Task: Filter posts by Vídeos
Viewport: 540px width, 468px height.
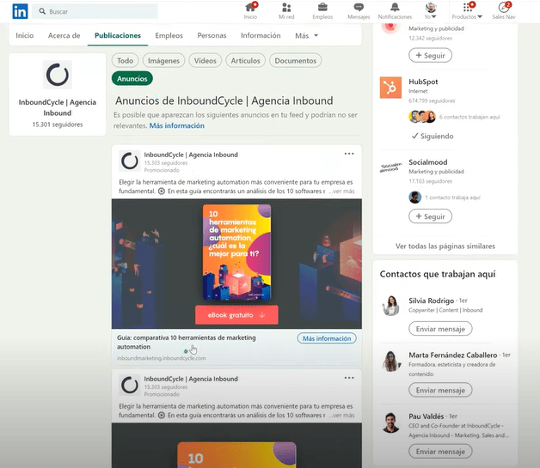Action: [x=206, y=60]
